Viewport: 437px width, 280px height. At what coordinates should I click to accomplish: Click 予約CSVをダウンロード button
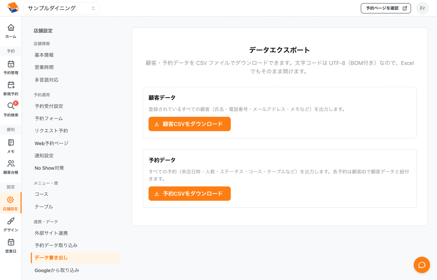(189, 194)
